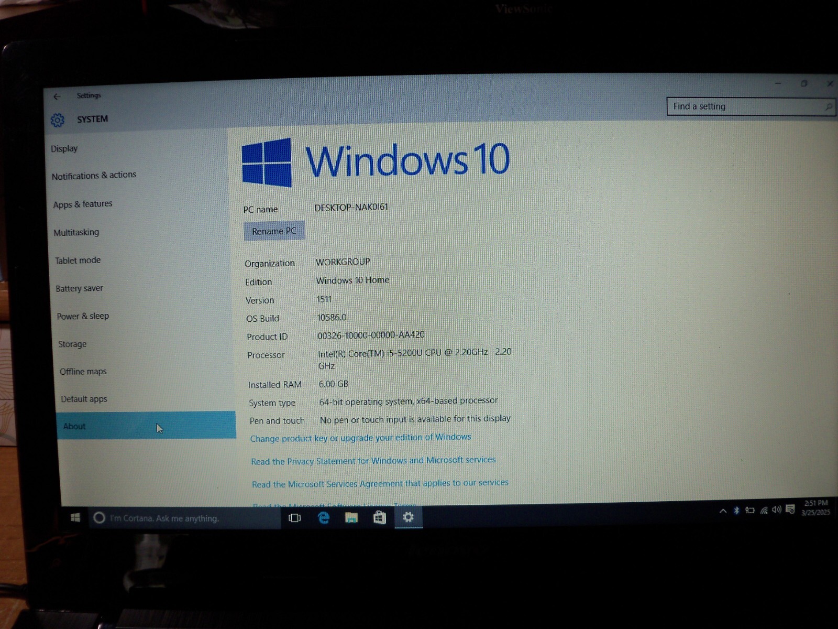This screenshot has height=629, width=838.
Task: Click the SYSTEM heading text
Action: coord(92,120)
